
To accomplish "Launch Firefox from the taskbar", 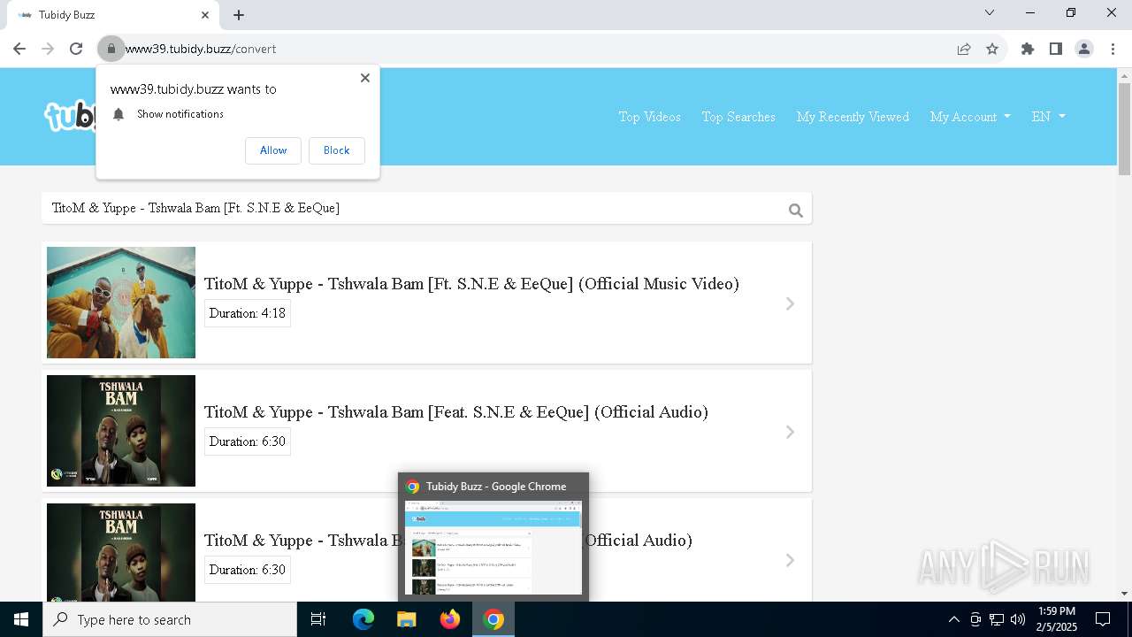I will tap(450, 619).
